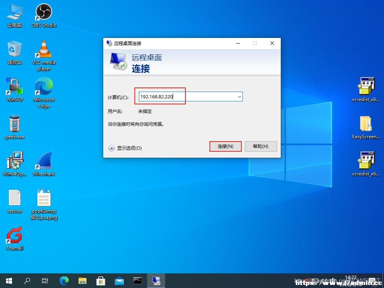Select the VLC media player icon
The image size is (384, 288).
(44, 56)
